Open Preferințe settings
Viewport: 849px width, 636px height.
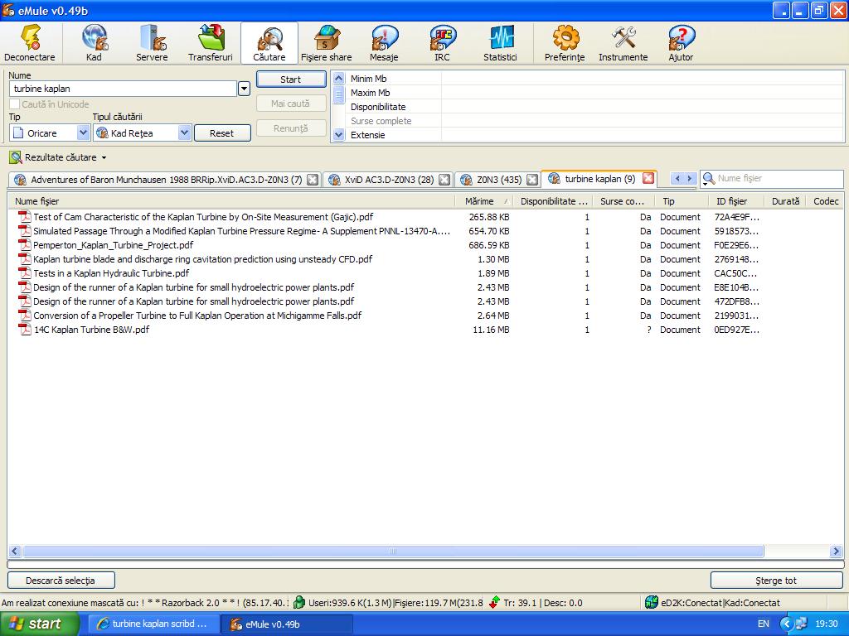tap(565, 42)
